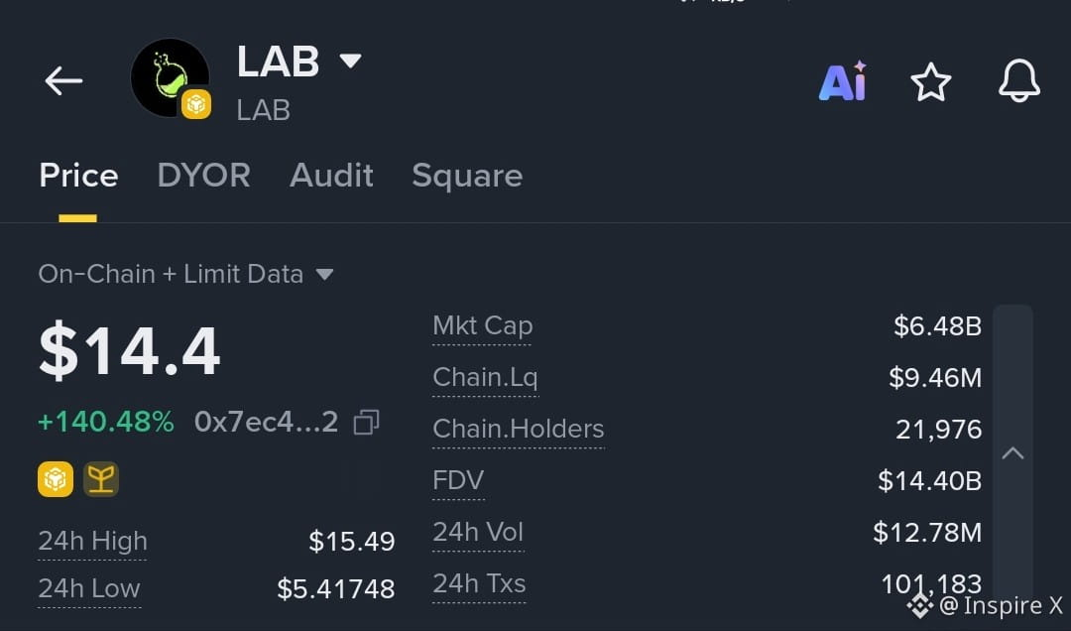The width and height of the screenshot is (1071, 631).
Task: Open the Audit tab
Action: coord(331,176)
